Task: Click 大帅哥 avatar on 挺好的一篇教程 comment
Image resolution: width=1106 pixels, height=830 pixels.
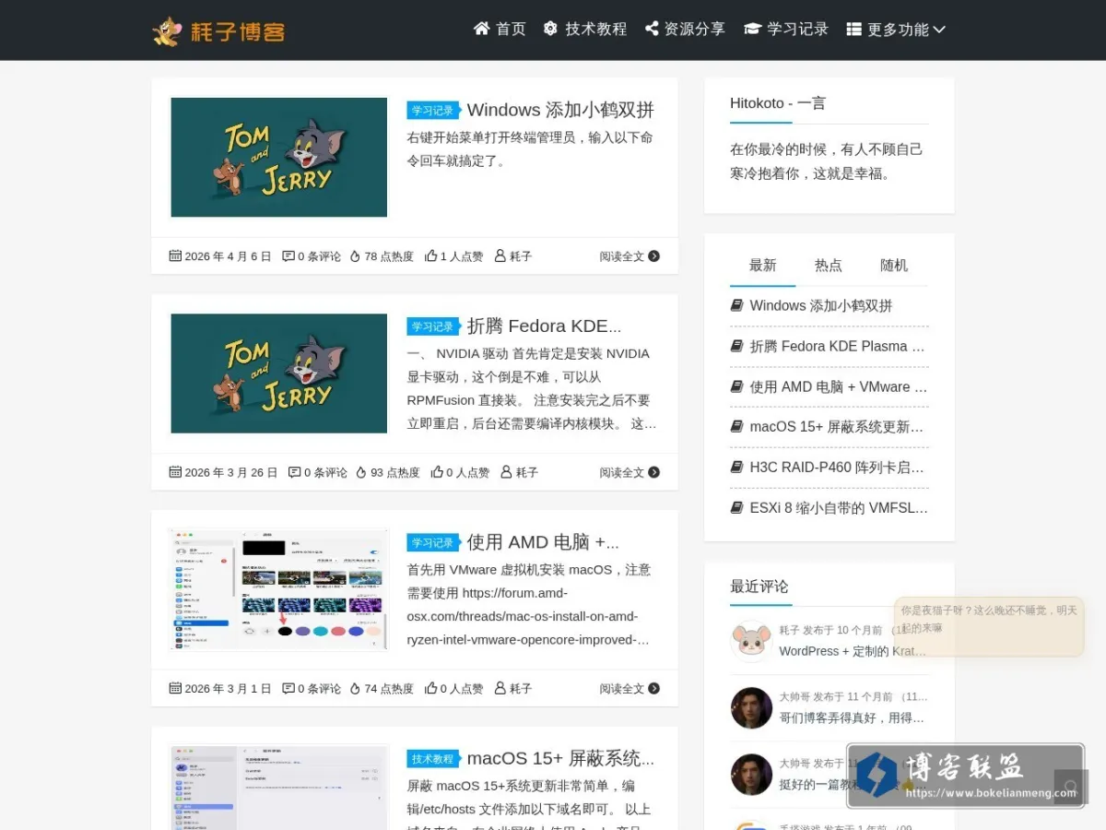Action: pyautogui.click(x=751, y=775)
